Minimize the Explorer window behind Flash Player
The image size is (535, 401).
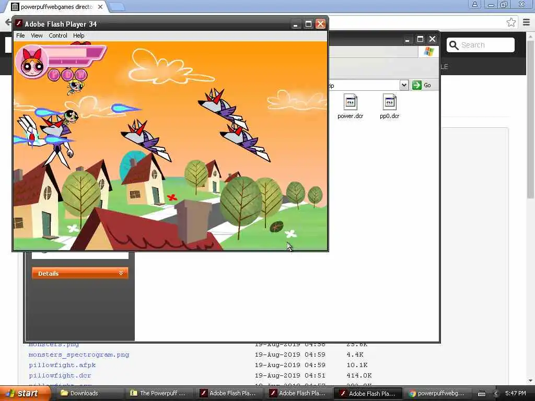pos(407,39)
